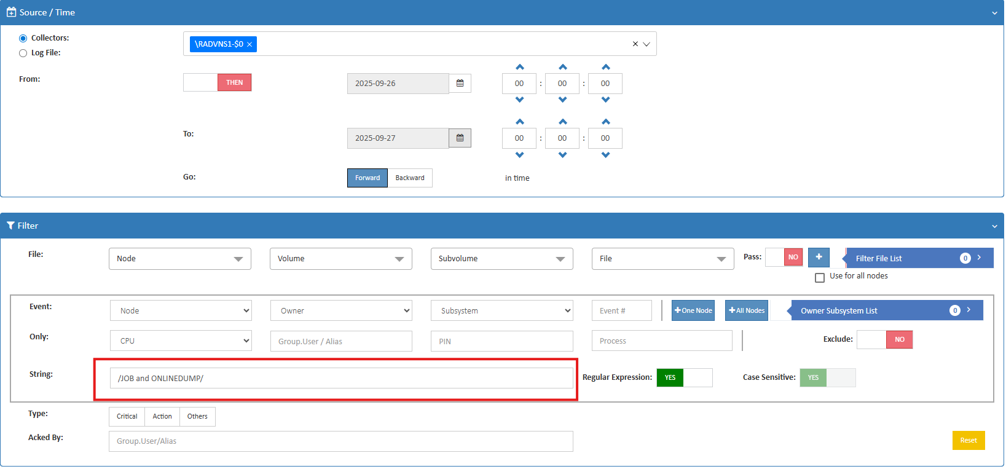Open the To date calendar picker
This screenshot has width=1006, height=469.
click(460, 138)
